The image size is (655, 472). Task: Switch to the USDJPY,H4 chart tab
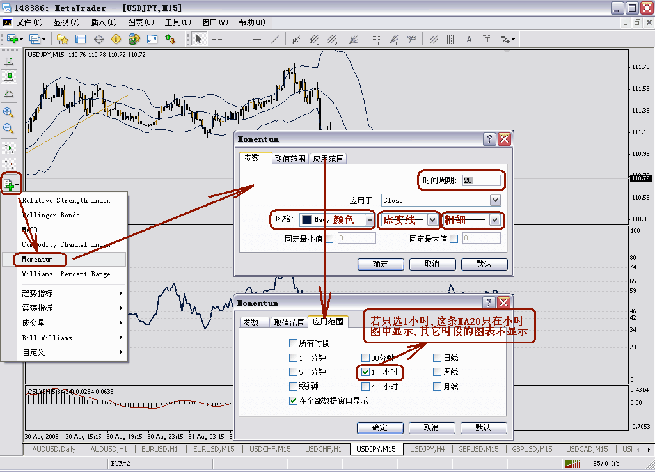click(427, 449)
